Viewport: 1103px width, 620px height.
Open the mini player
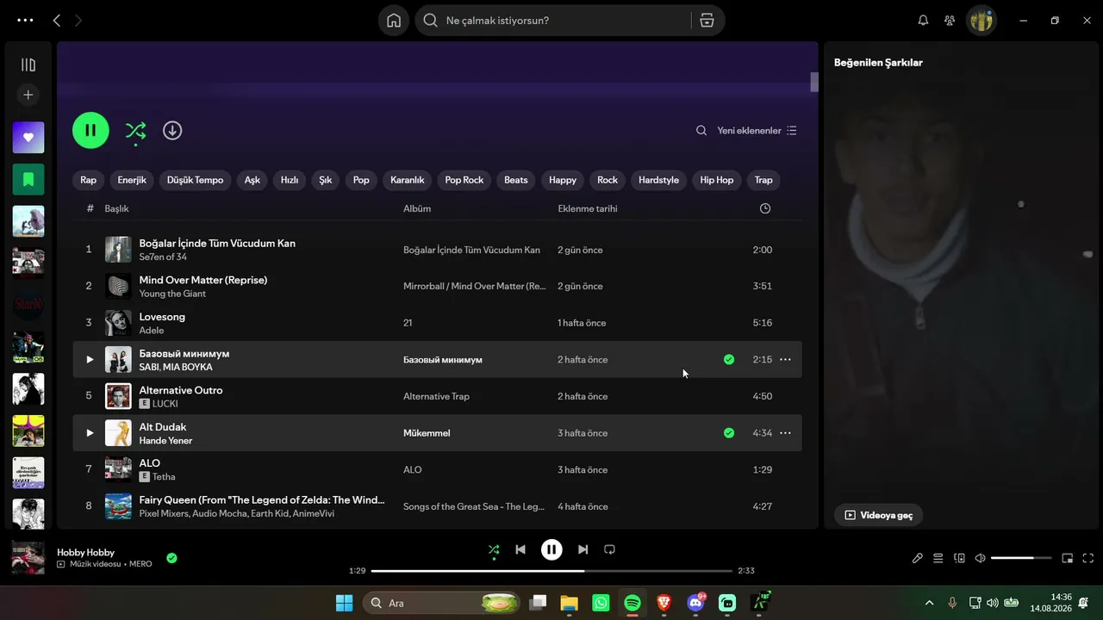(x=1068, y=558)
